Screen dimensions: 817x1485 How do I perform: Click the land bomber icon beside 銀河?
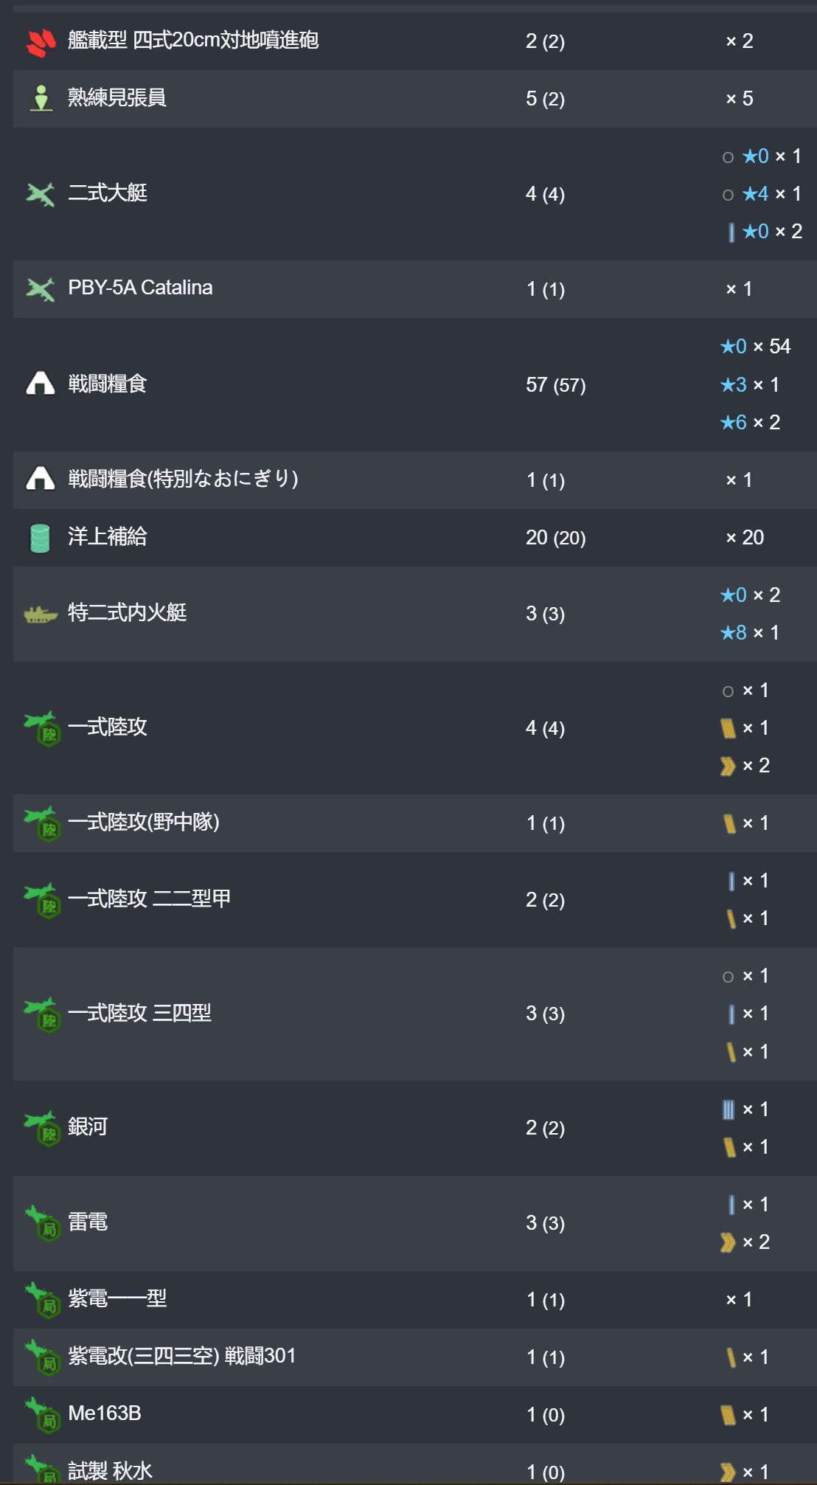42,1129
